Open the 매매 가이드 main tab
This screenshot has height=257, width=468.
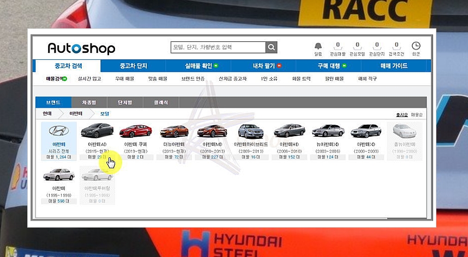[394, 66]
